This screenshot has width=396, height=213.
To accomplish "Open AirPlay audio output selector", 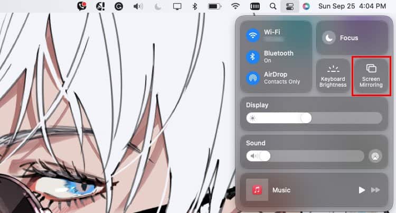I will point(375,156).
